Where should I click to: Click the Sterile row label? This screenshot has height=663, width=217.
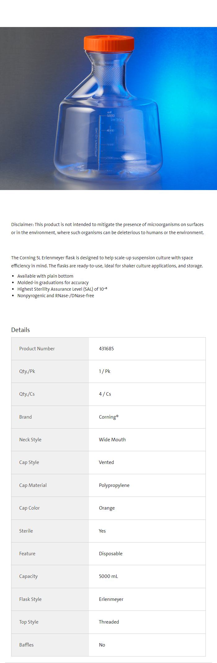tap(26, 531)
